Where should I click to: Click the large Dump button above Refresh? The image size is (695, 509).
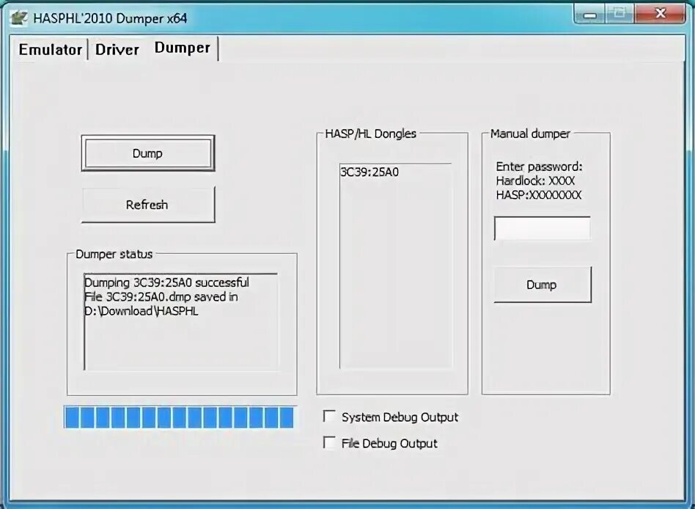147,153
